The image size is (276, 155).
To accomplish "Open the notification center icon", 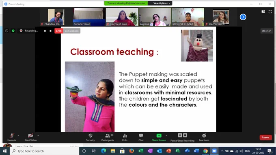I will pos(270,151).
